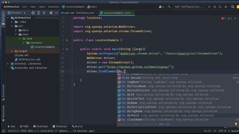Choose By.ByCssSelector completion suggestion

tap(178, 90)
